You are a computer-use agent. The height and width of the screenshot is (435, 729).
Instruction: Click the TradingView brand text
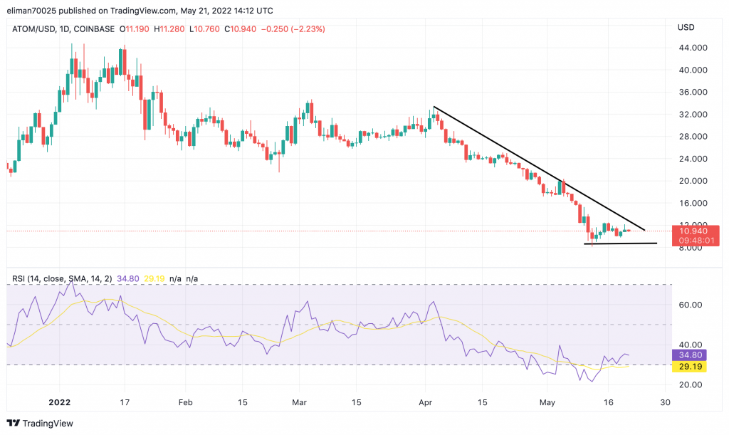(48, 424)
